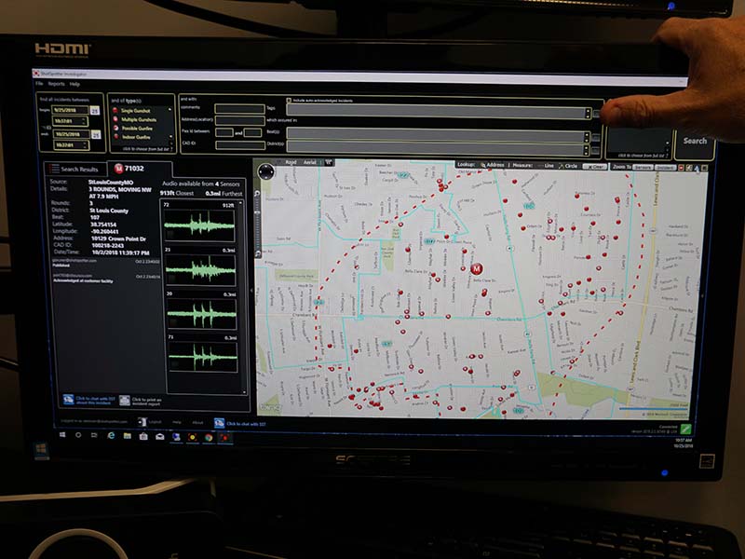Open the begin date calendar picker

(95, 111)
